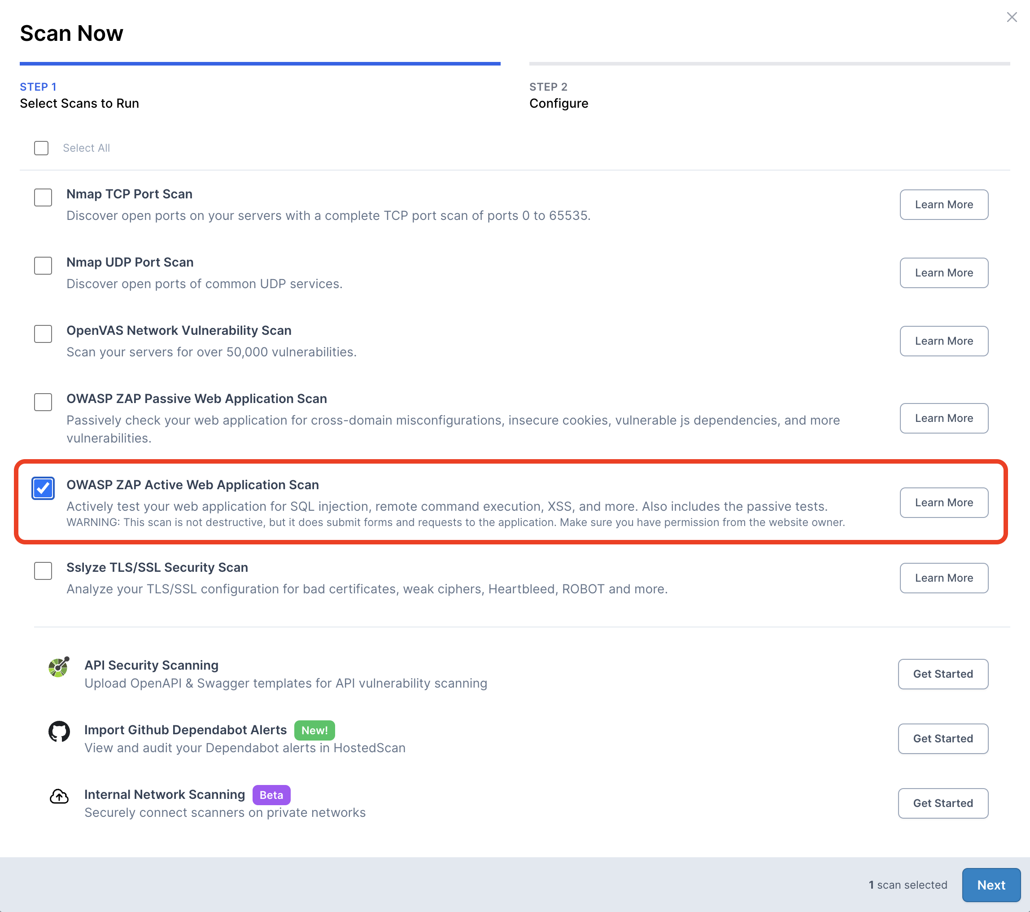
Task: Enable OWASP ZAP Passive Web Application Scan
Action: click(x=43, y=402)
